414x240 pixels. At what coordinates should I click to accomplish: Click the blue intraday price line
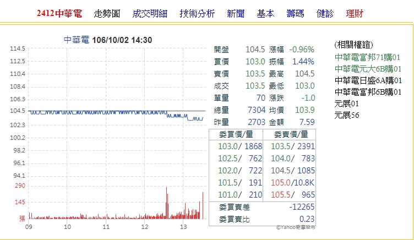110,112
